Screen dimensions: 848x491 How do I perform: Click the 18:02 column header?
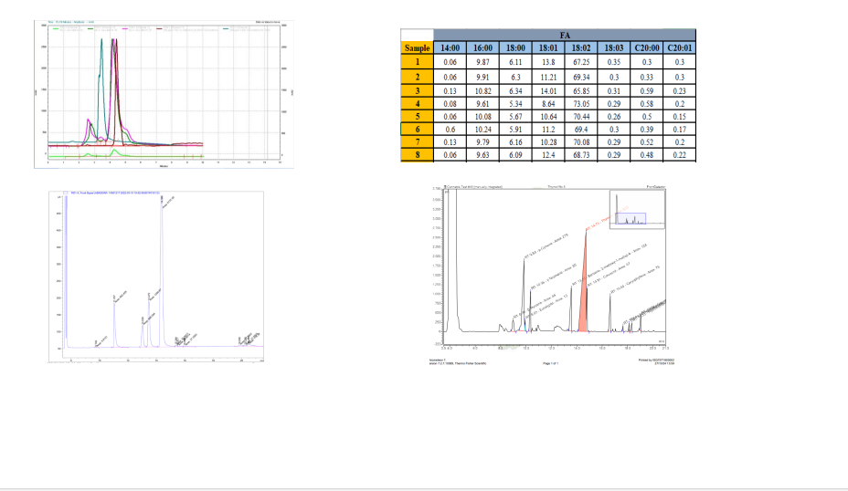pos(579,47)
